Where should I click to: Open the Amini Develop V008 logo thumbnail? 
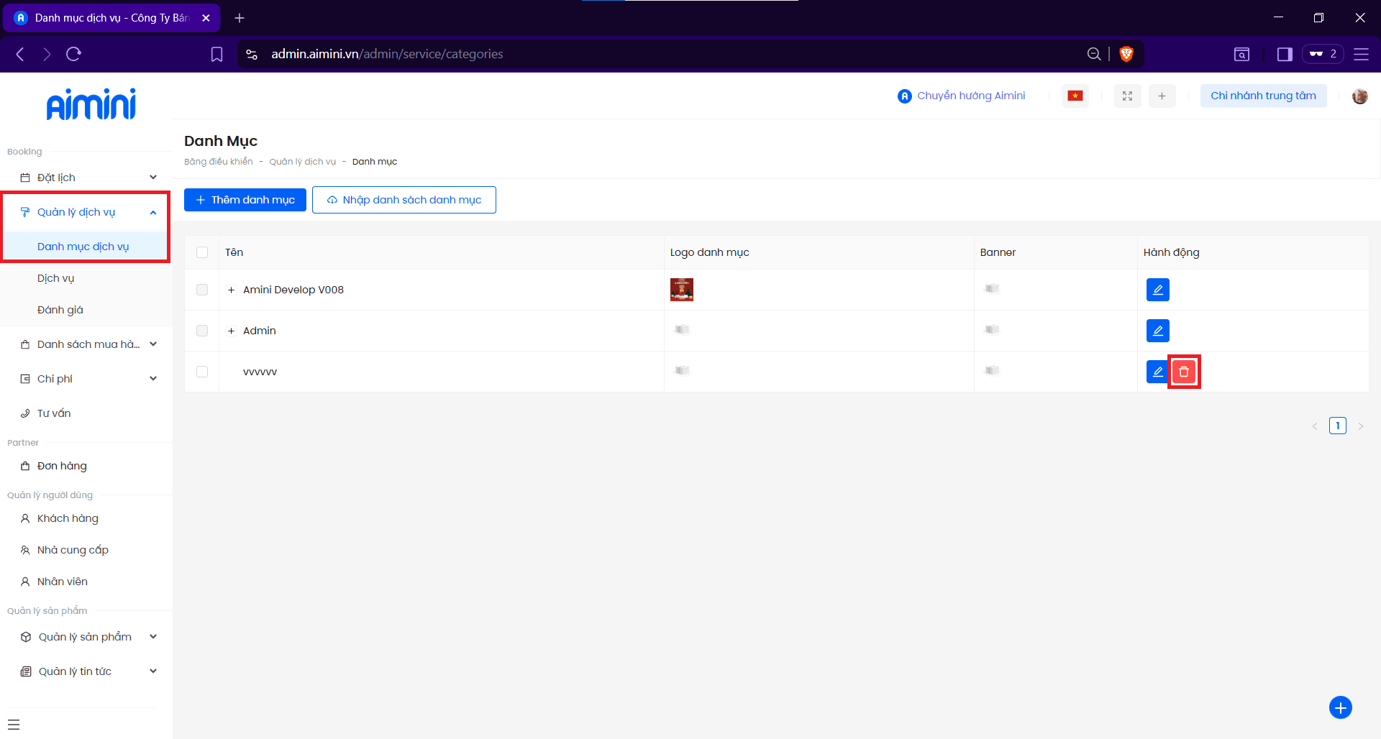681,290
